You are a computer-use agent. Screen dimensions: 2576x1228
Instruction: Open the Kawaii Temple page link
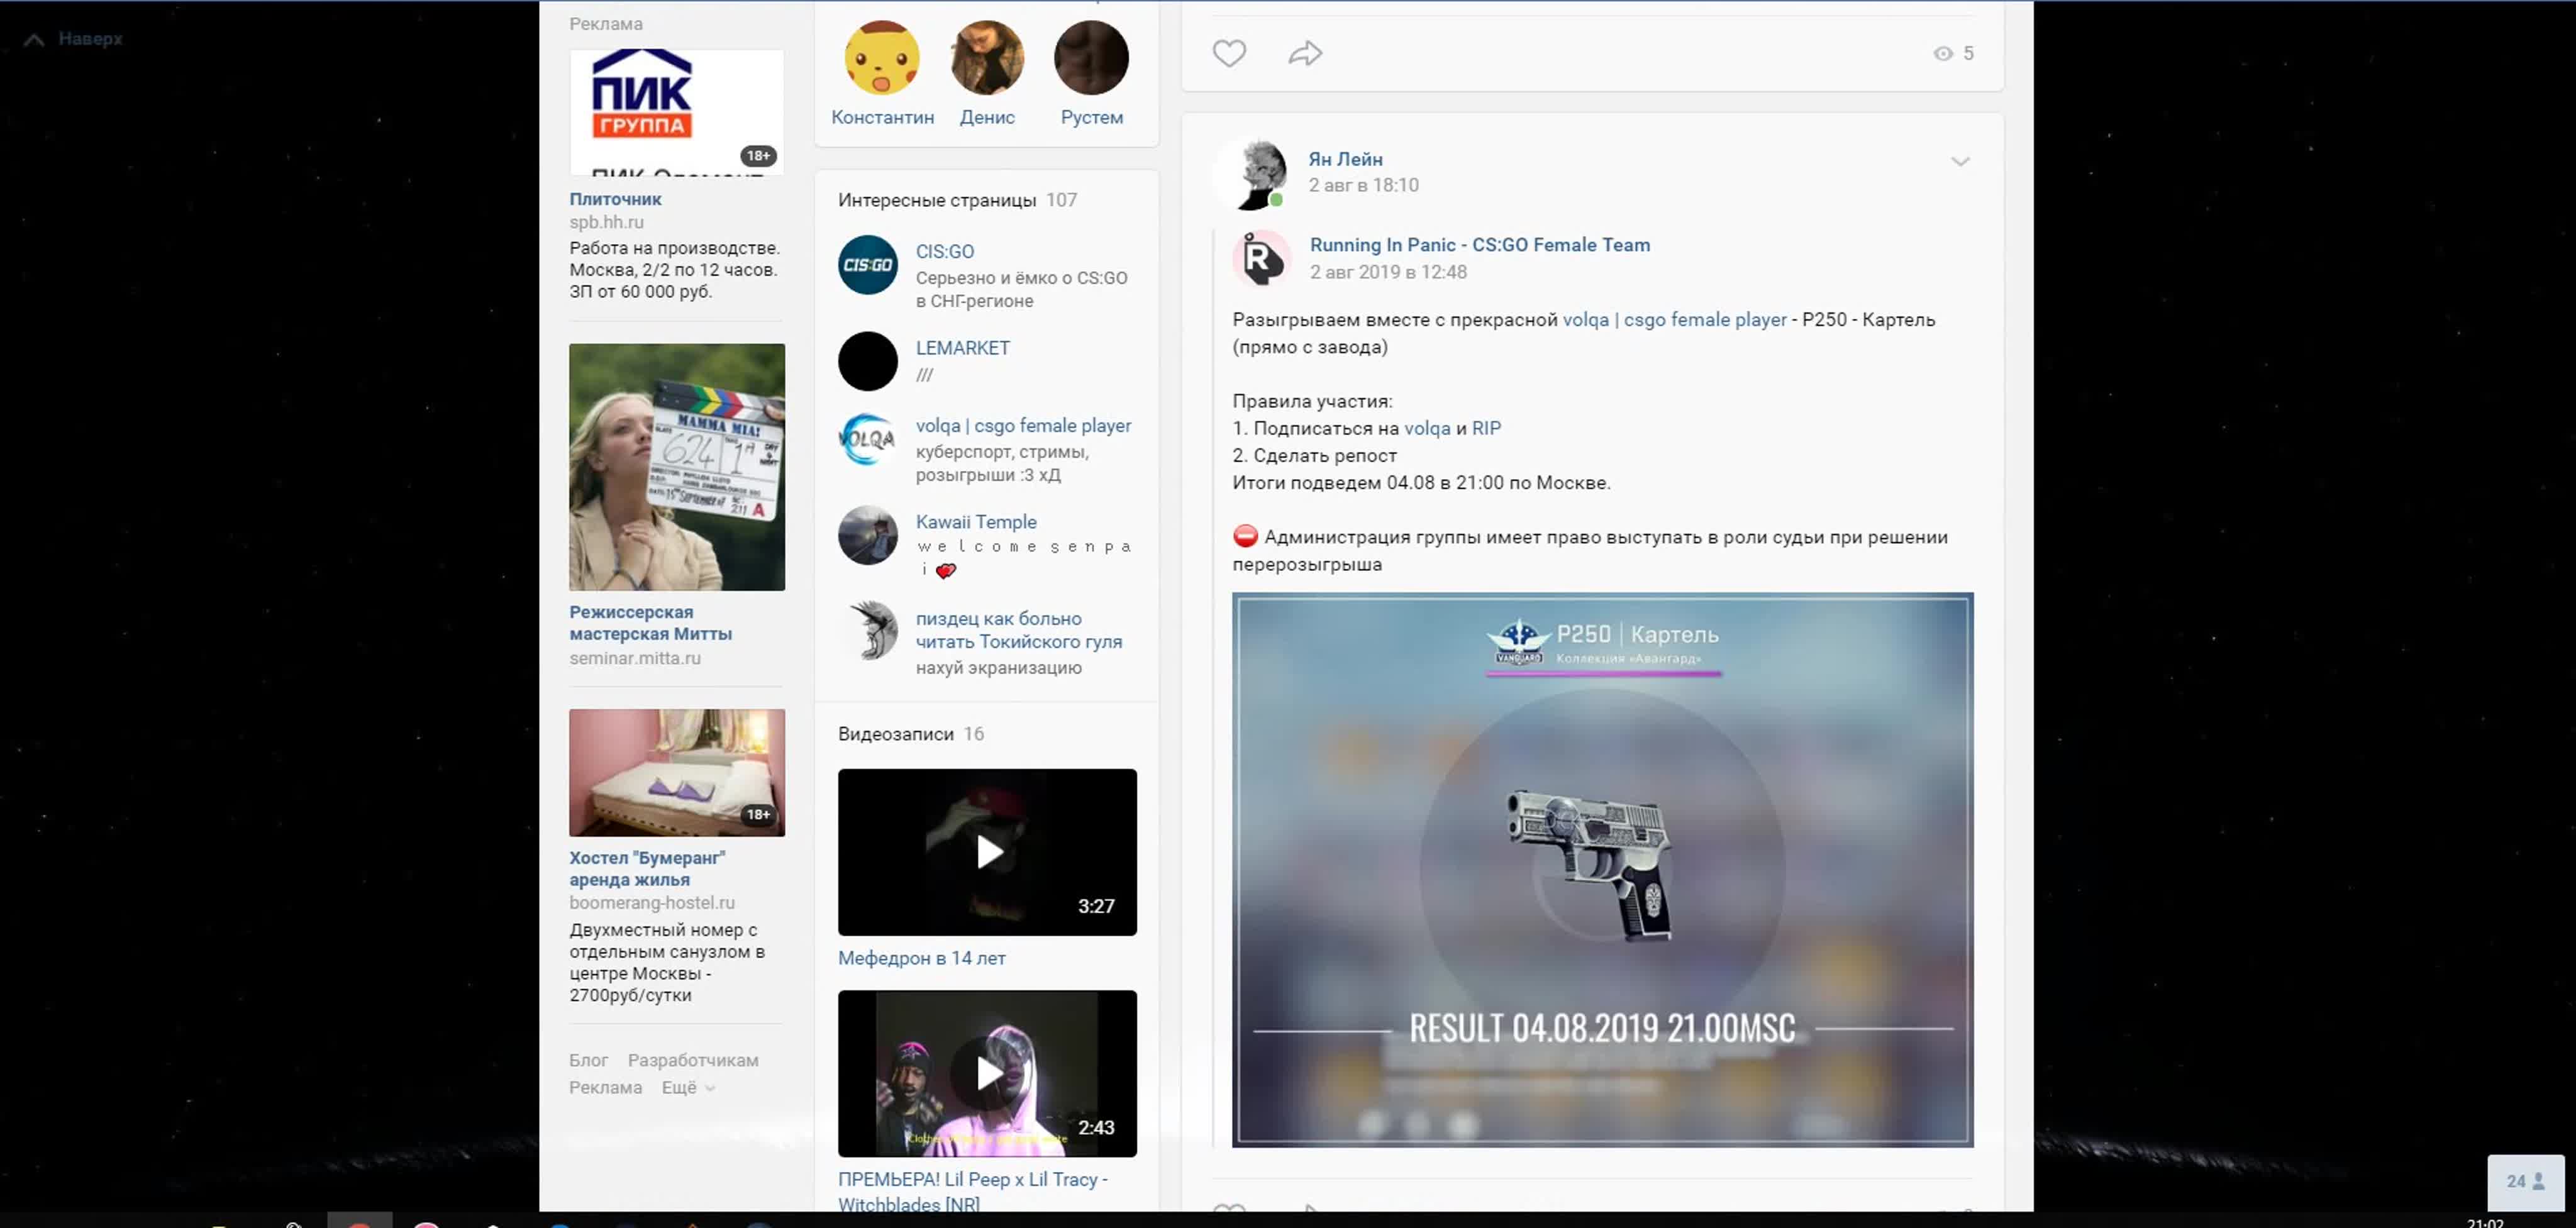pyautogui.click(x=976, y=522)
